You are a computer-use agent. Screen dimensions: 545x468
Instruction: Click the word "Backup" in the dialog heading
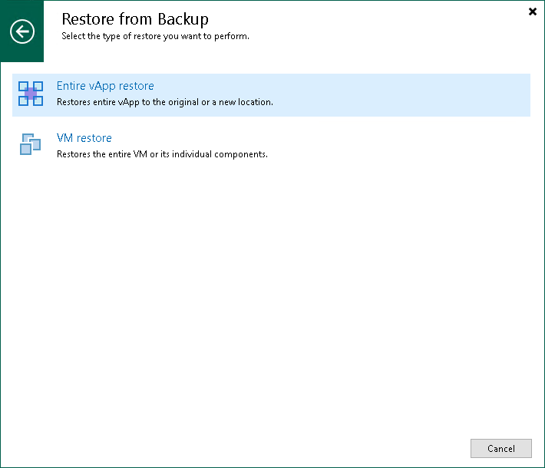pos(182,19)
